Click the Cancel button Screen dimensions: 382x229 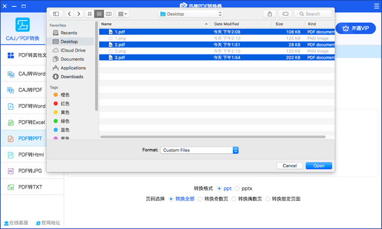click(x=290, y=166)
